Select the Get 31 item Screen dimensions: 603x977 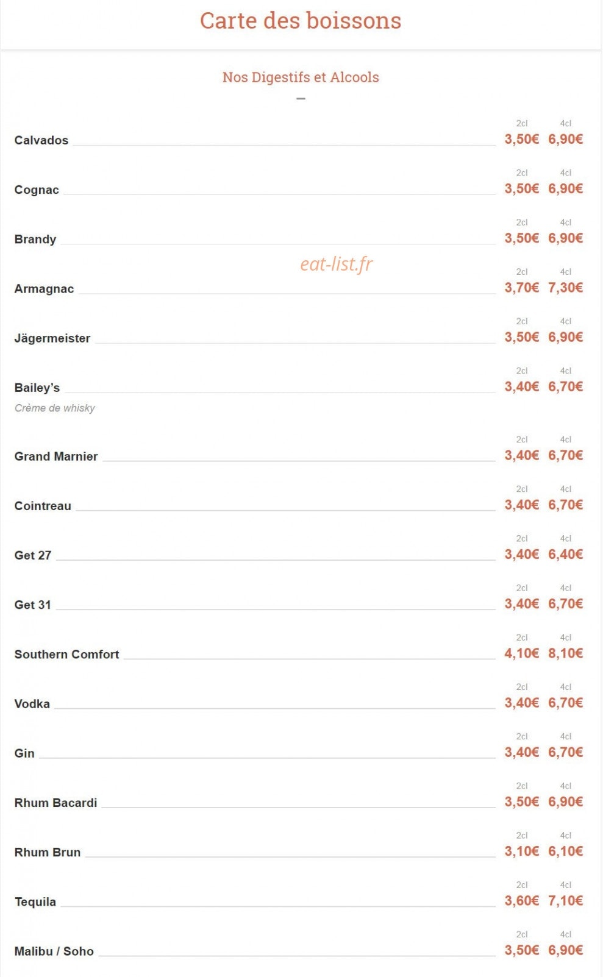tap(33, 605)
